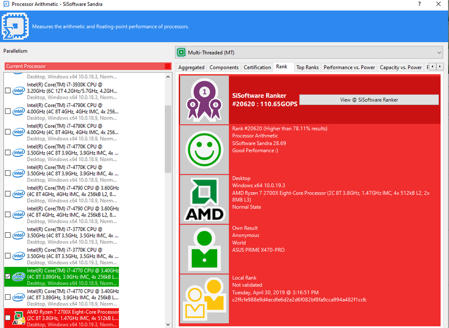Click the c2ffcfe988e9... result hash string

click(x=299, y=300)
